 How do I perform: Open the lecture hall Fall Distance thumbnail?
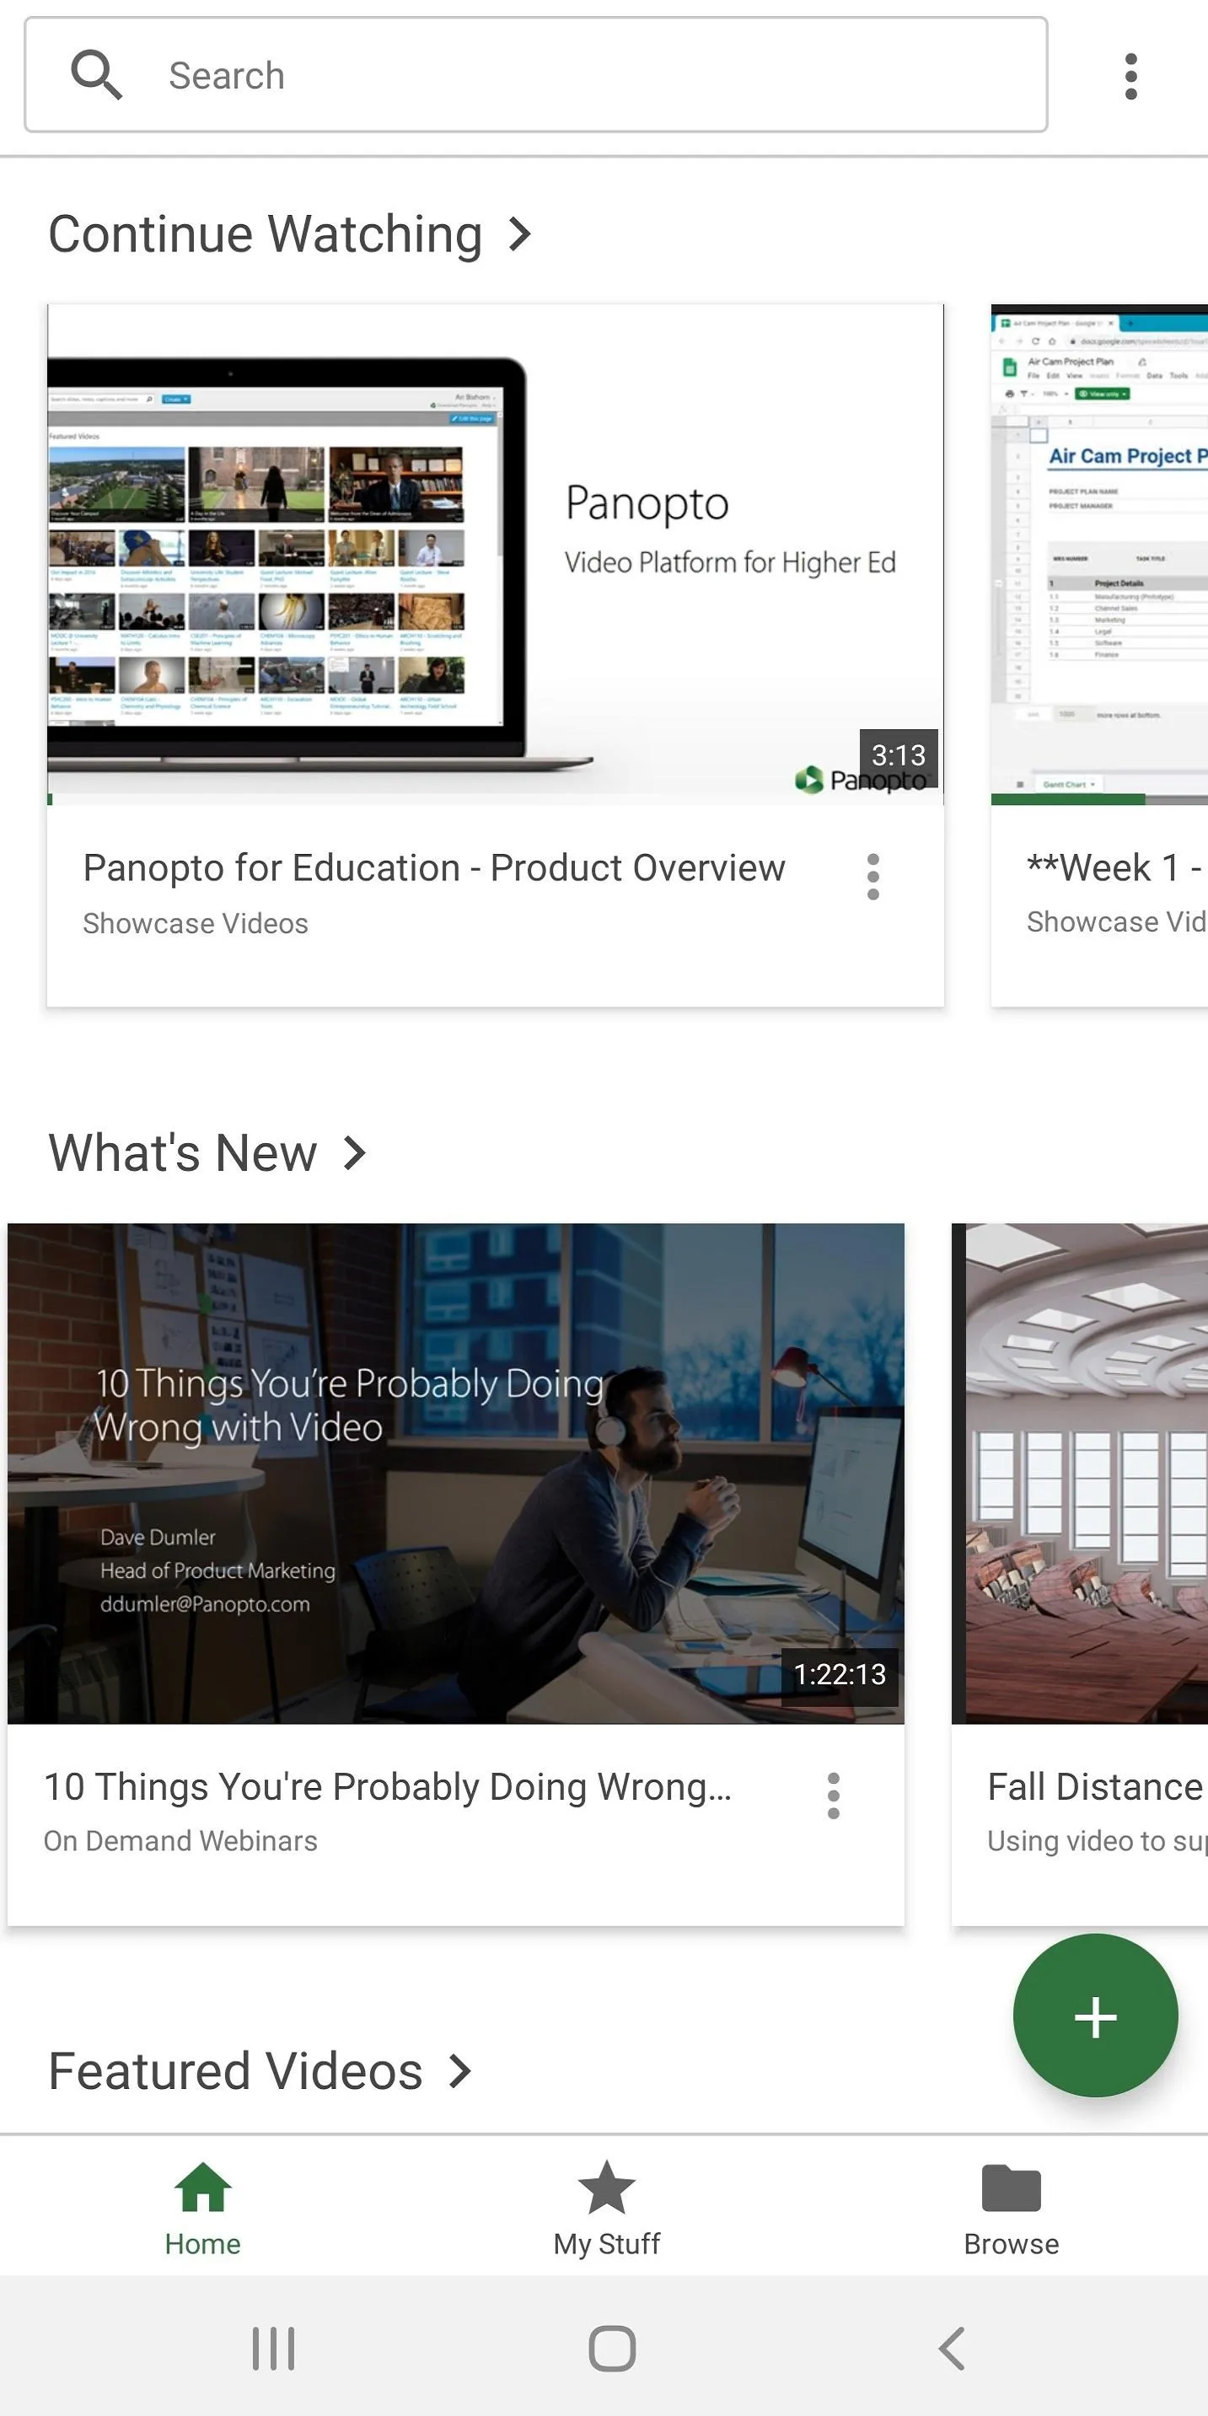[x=1080, y=1474]
